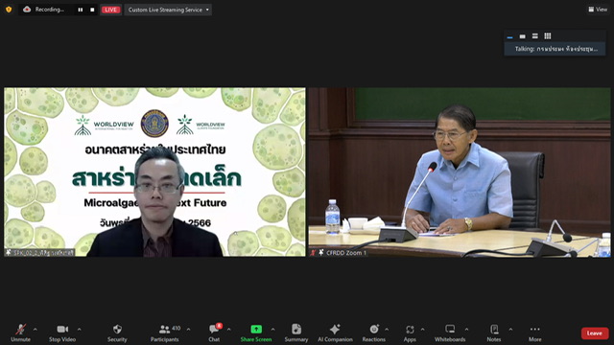Select the CFRDD Zoom 1 video tile
Screen dimensions: 614x345
pyautogui.click(x=460, y=172)
